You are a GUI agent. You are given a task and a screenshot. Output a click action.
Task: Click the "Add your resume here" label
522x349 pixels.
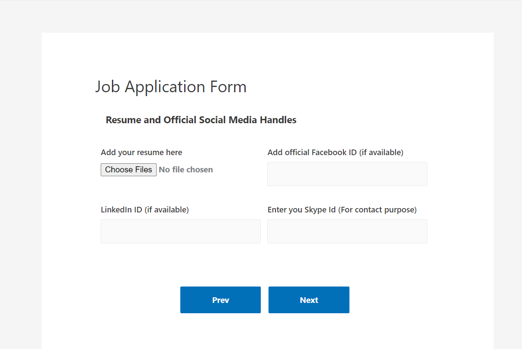tap(141, 153)
